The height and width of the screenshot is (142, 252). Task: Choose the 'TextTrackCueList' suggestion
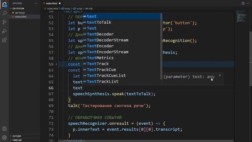122,75
